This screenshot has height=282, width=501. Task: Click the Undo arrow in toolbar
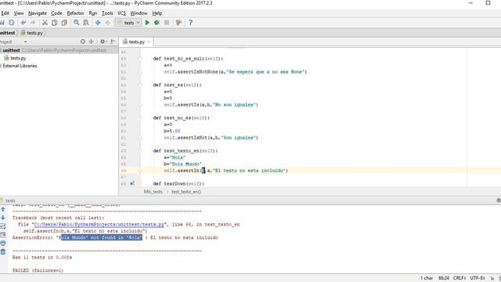(23, 23)
